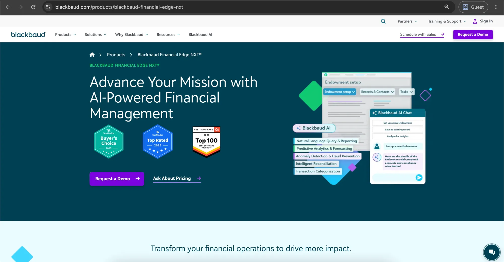
Task: Click the G2 Top 100 badge
Action: click(206, 142)
